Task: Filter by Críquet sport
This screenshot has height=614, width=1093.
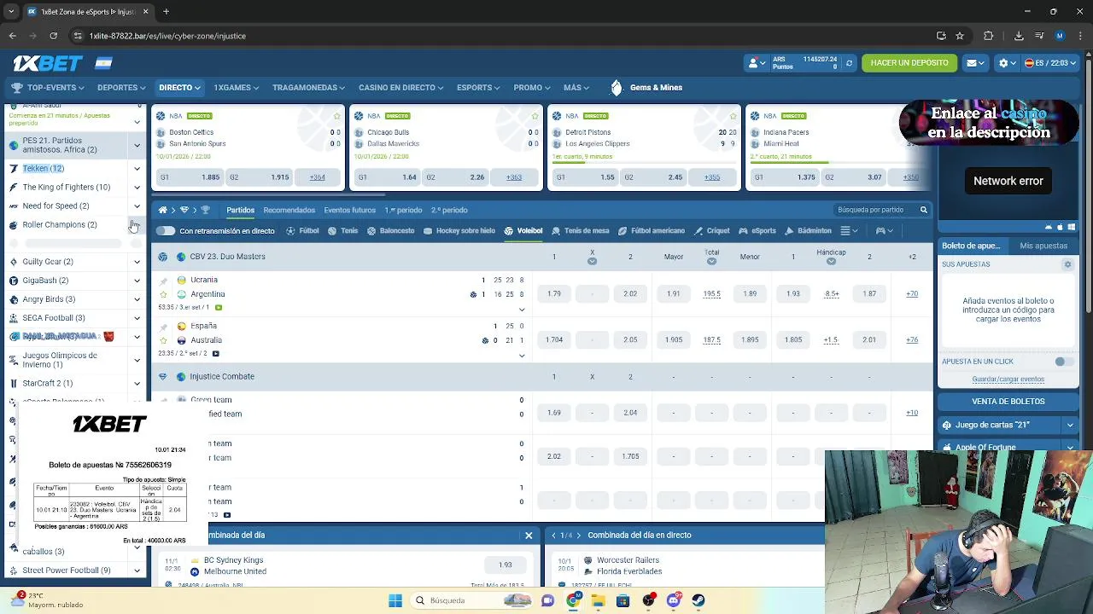Action: 711,230
